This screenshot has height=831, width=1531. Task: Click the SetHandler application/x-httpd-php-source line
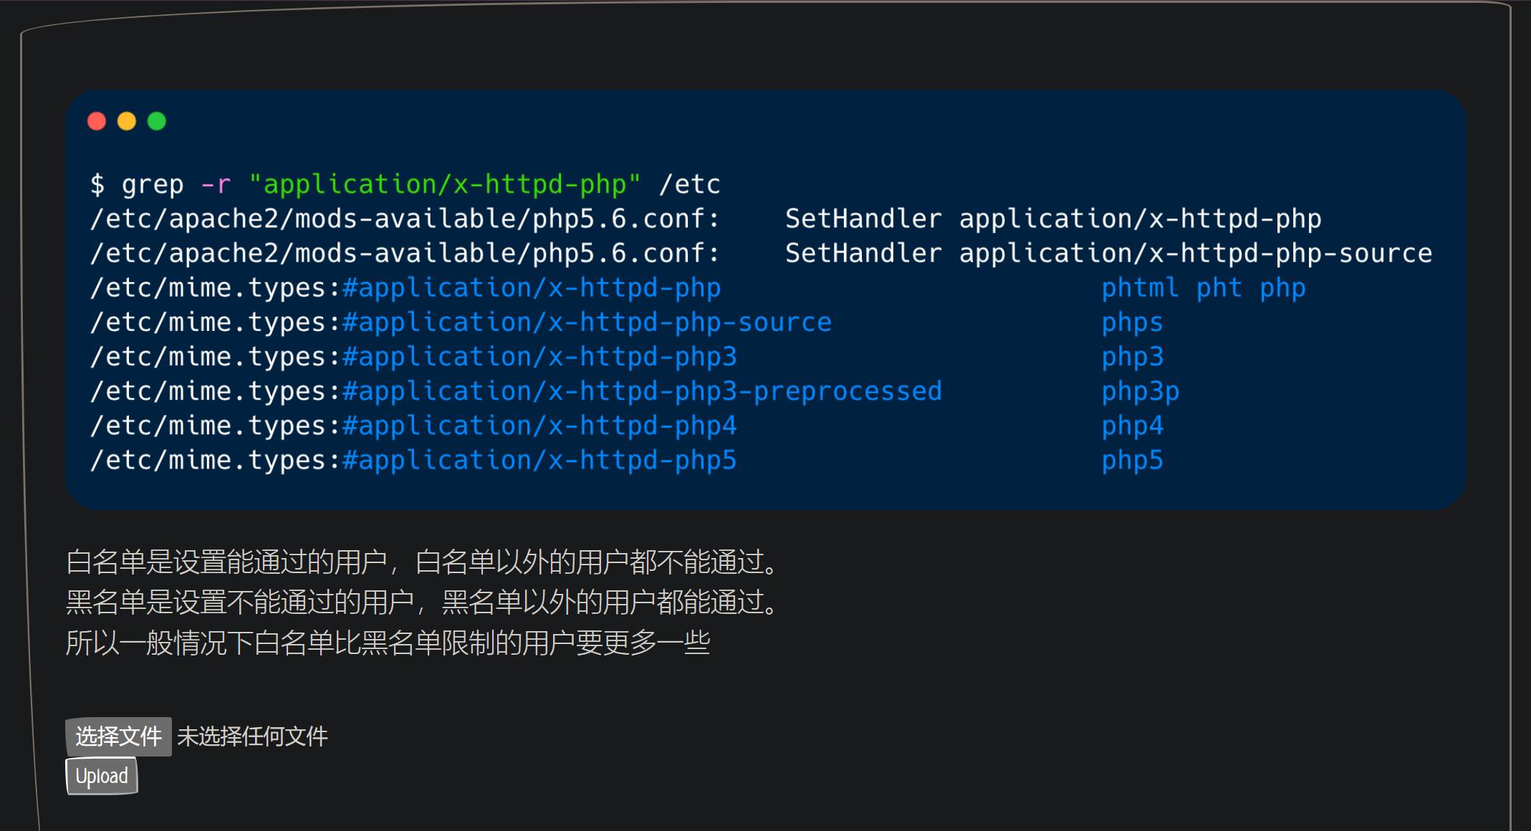pos(1109,254)
